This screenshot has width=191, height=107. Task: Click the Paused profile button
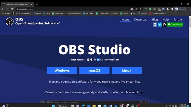[x=180, y=9]
